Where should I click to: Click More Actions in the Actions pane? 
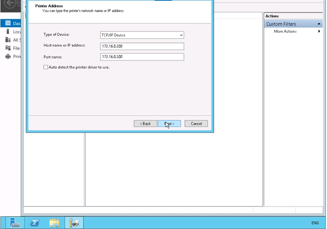point(285,31)
